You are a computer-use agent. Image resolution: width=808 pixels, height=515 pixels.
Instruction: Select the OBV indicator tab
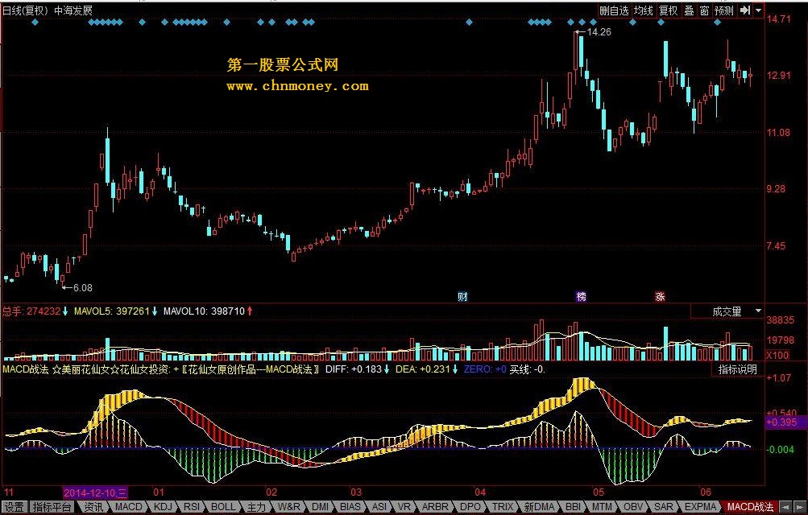click(x=633, y=507)
